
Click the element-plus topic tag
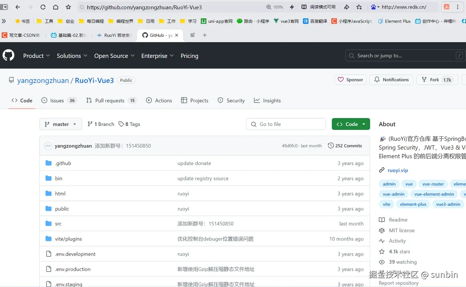point(413,204)
